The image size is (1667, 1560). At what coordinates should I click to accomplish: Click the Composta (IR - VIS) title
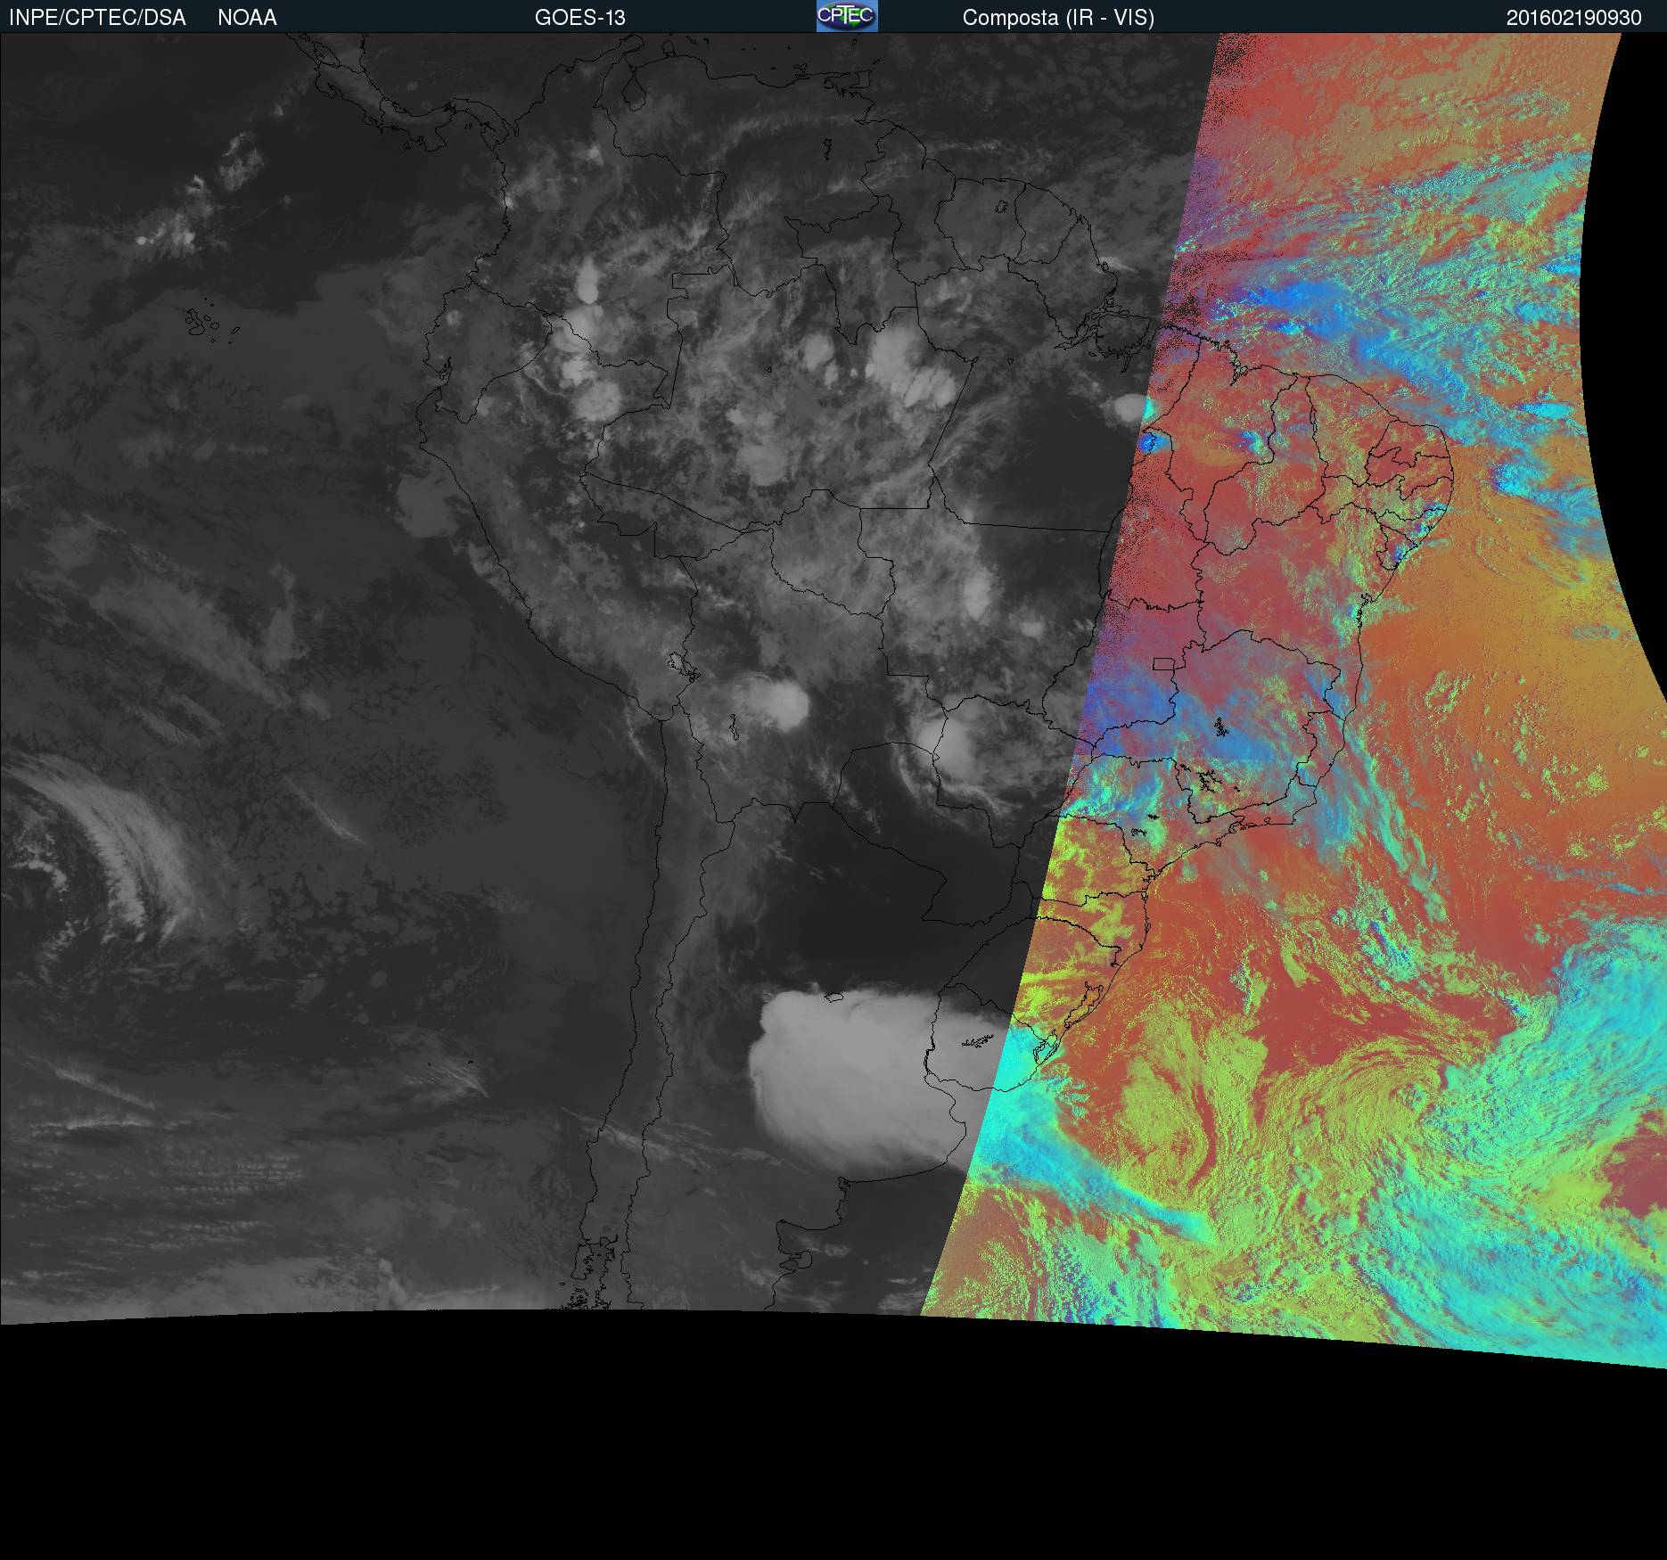coord(1058,18)
